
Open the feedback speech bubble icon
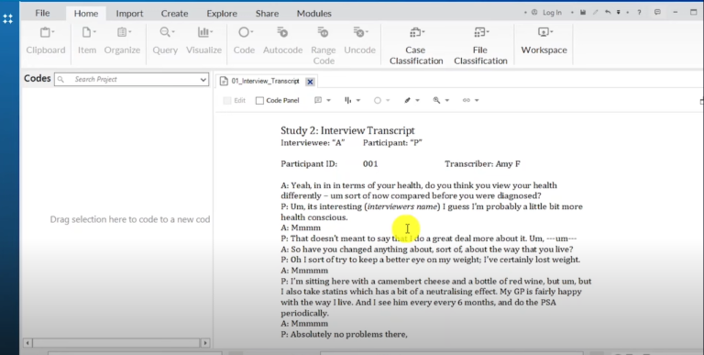[657, 12]
